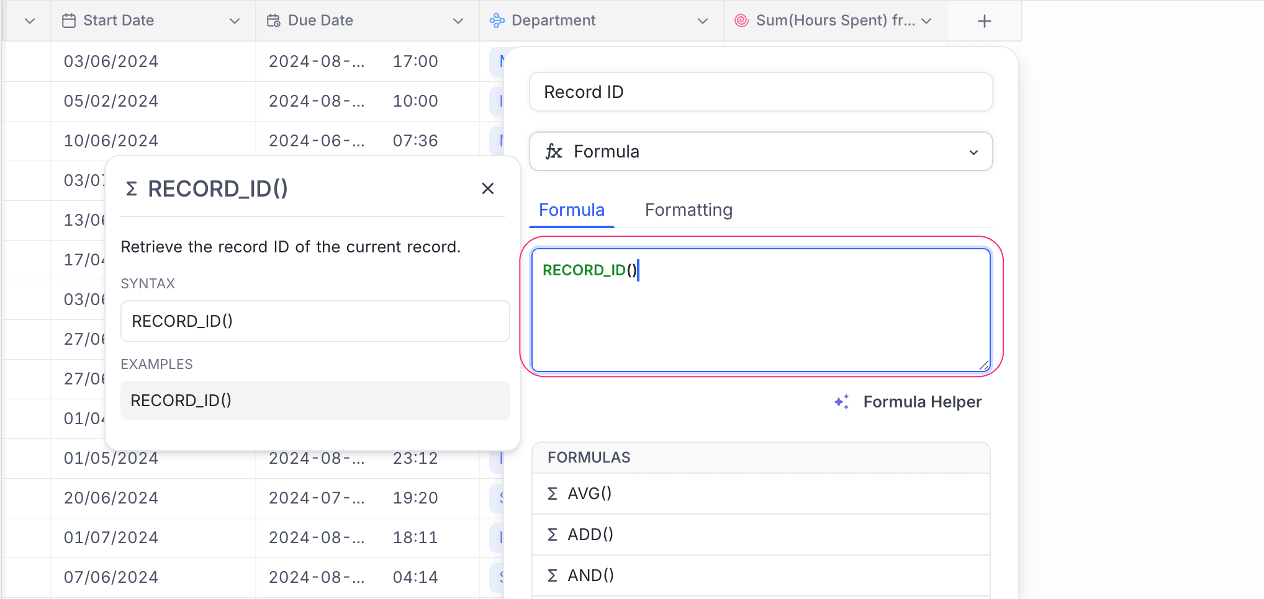Click the Due Date calendar-clock icon
Viewport: 1264px width, 599px height.
[x=274, y=20]
